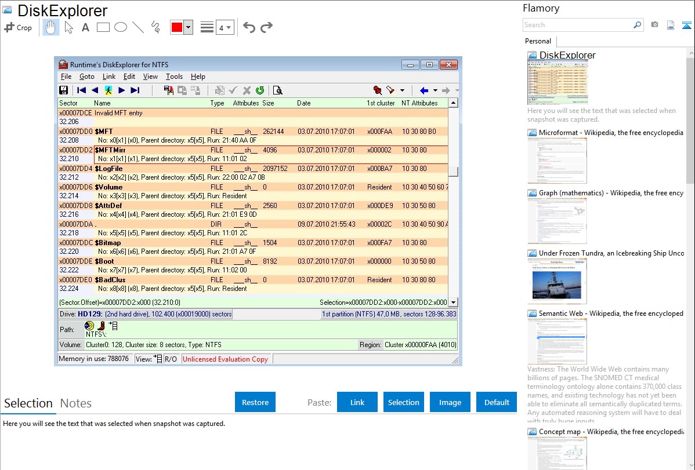Select the $Bitmap file row

click(x=253, y=247)
